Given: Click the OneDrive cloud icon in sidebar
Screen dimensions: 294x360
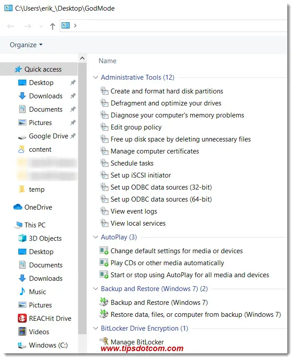Looking at the screenshot, I should tap(18, 207).
